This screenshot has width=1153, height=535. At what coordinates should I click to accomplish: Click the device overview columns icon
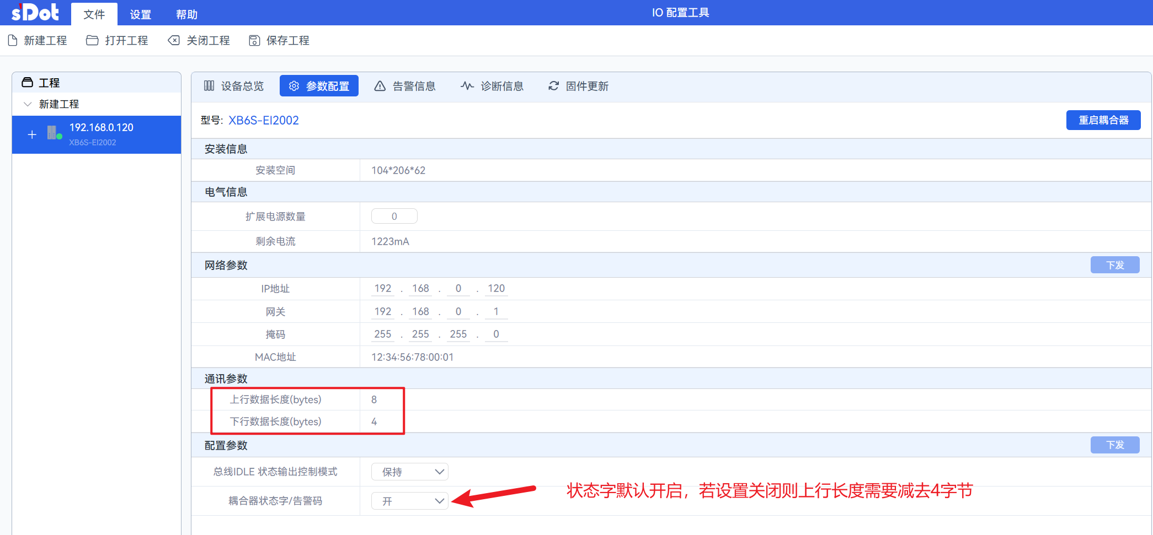pos(209,86)
